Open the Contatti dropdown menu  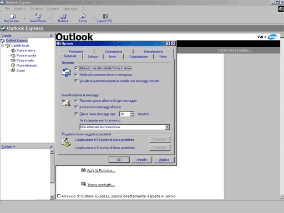click(x=8, y=147)
